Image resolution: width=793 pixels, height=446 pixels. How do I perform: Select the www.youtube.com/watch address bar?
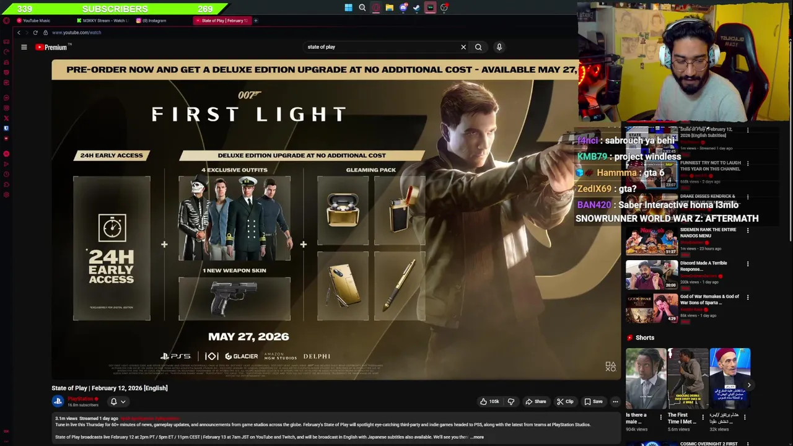[x=76, y=32]
